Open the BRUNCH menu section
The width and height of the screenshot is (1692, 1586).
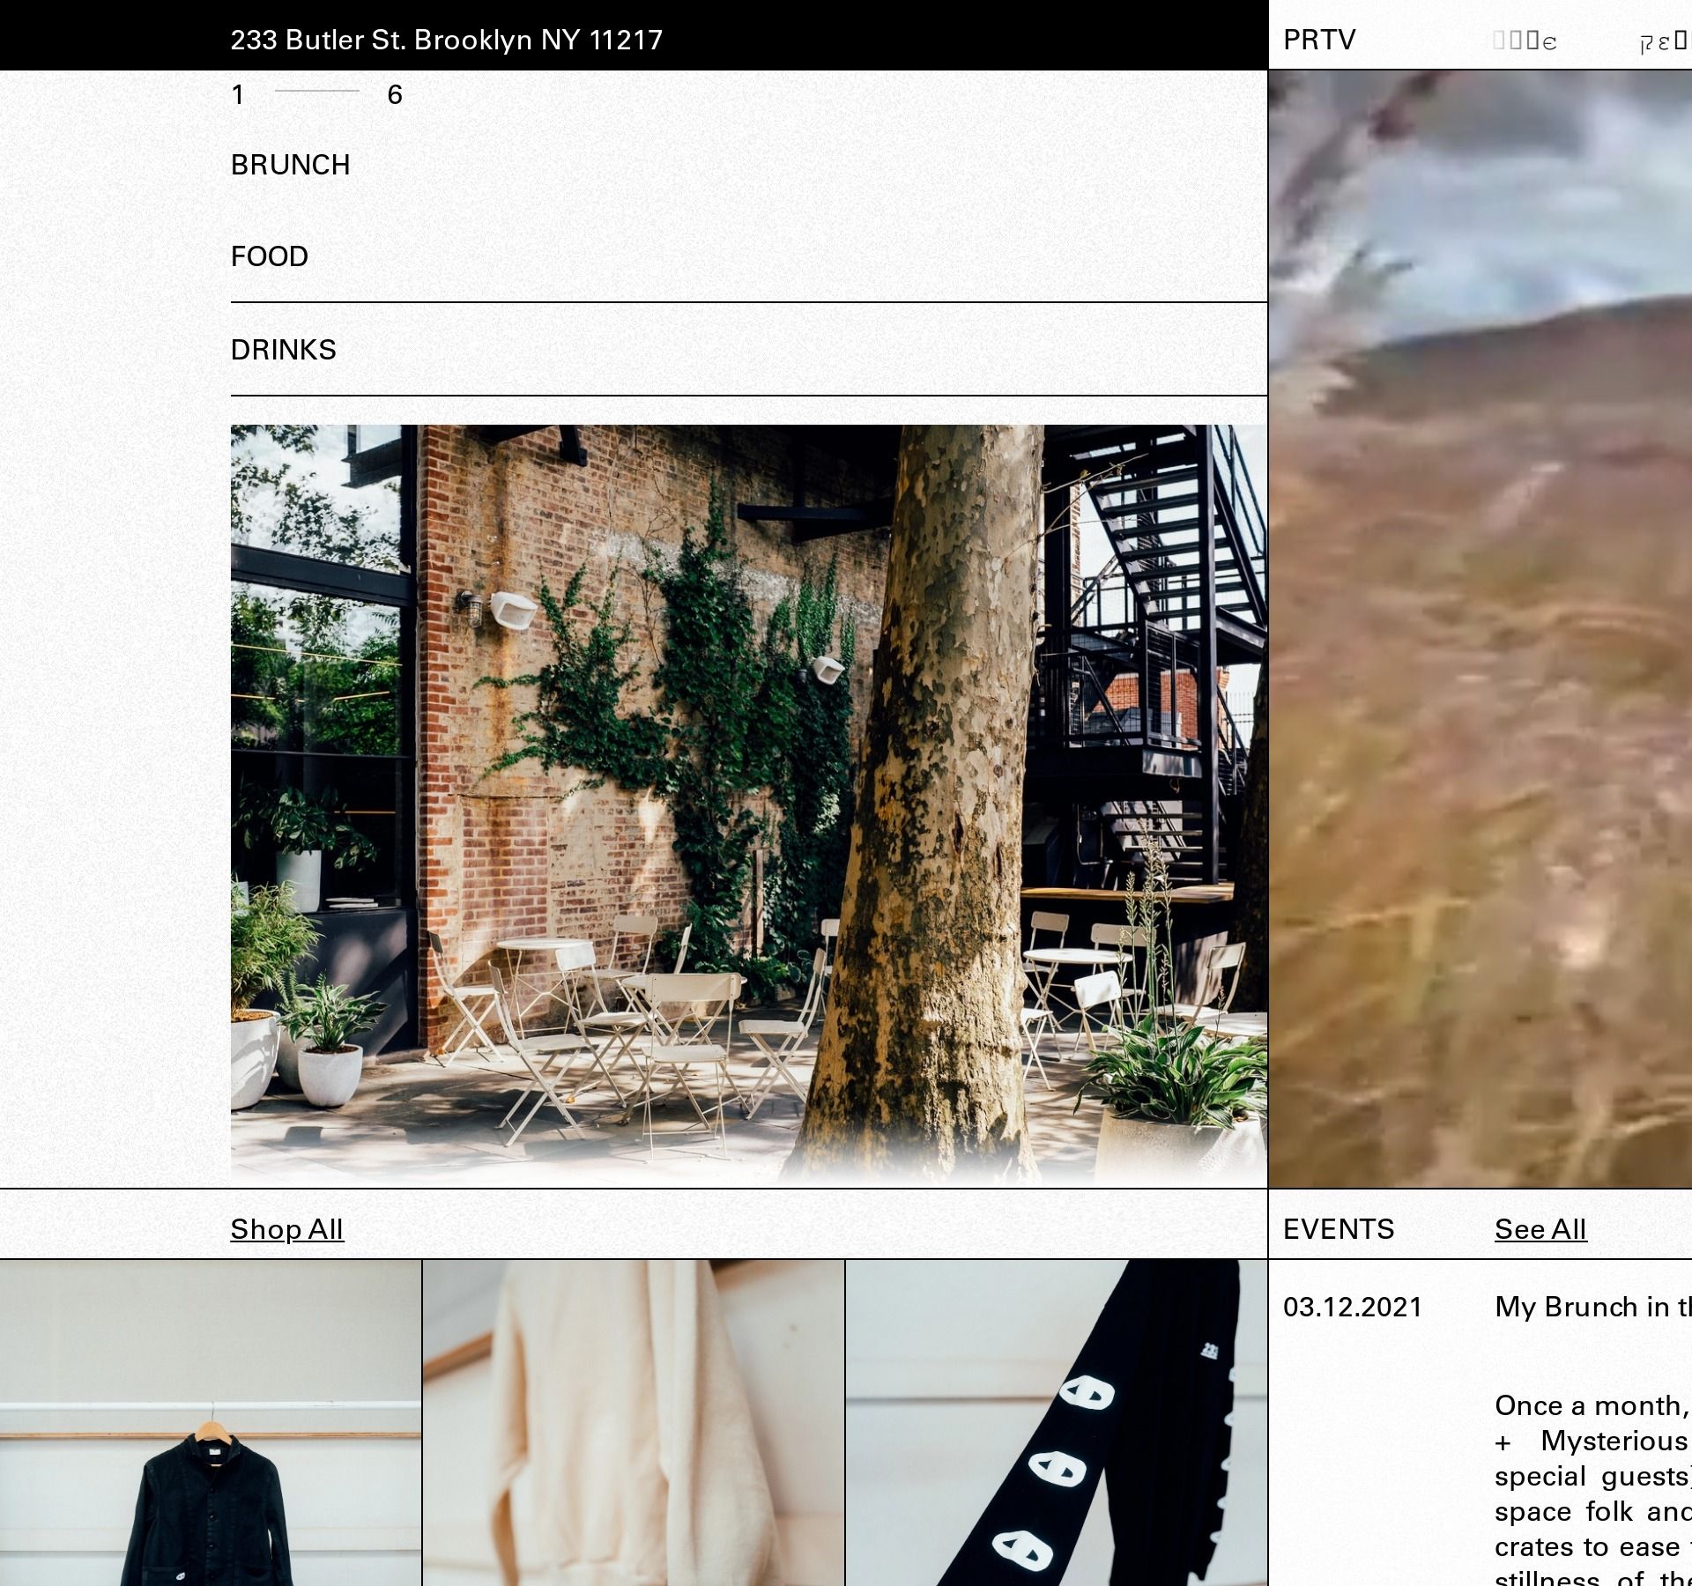(290, 165)
